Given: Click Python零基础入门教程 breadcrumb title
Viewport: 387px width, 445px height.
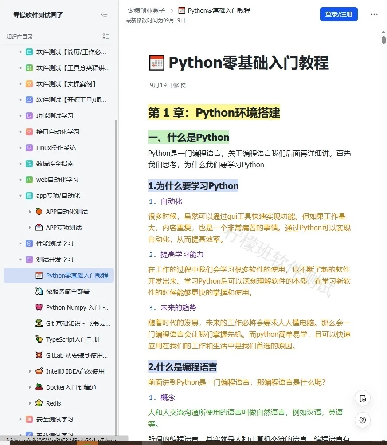Looking at the screenshot, I should [219, 11].
